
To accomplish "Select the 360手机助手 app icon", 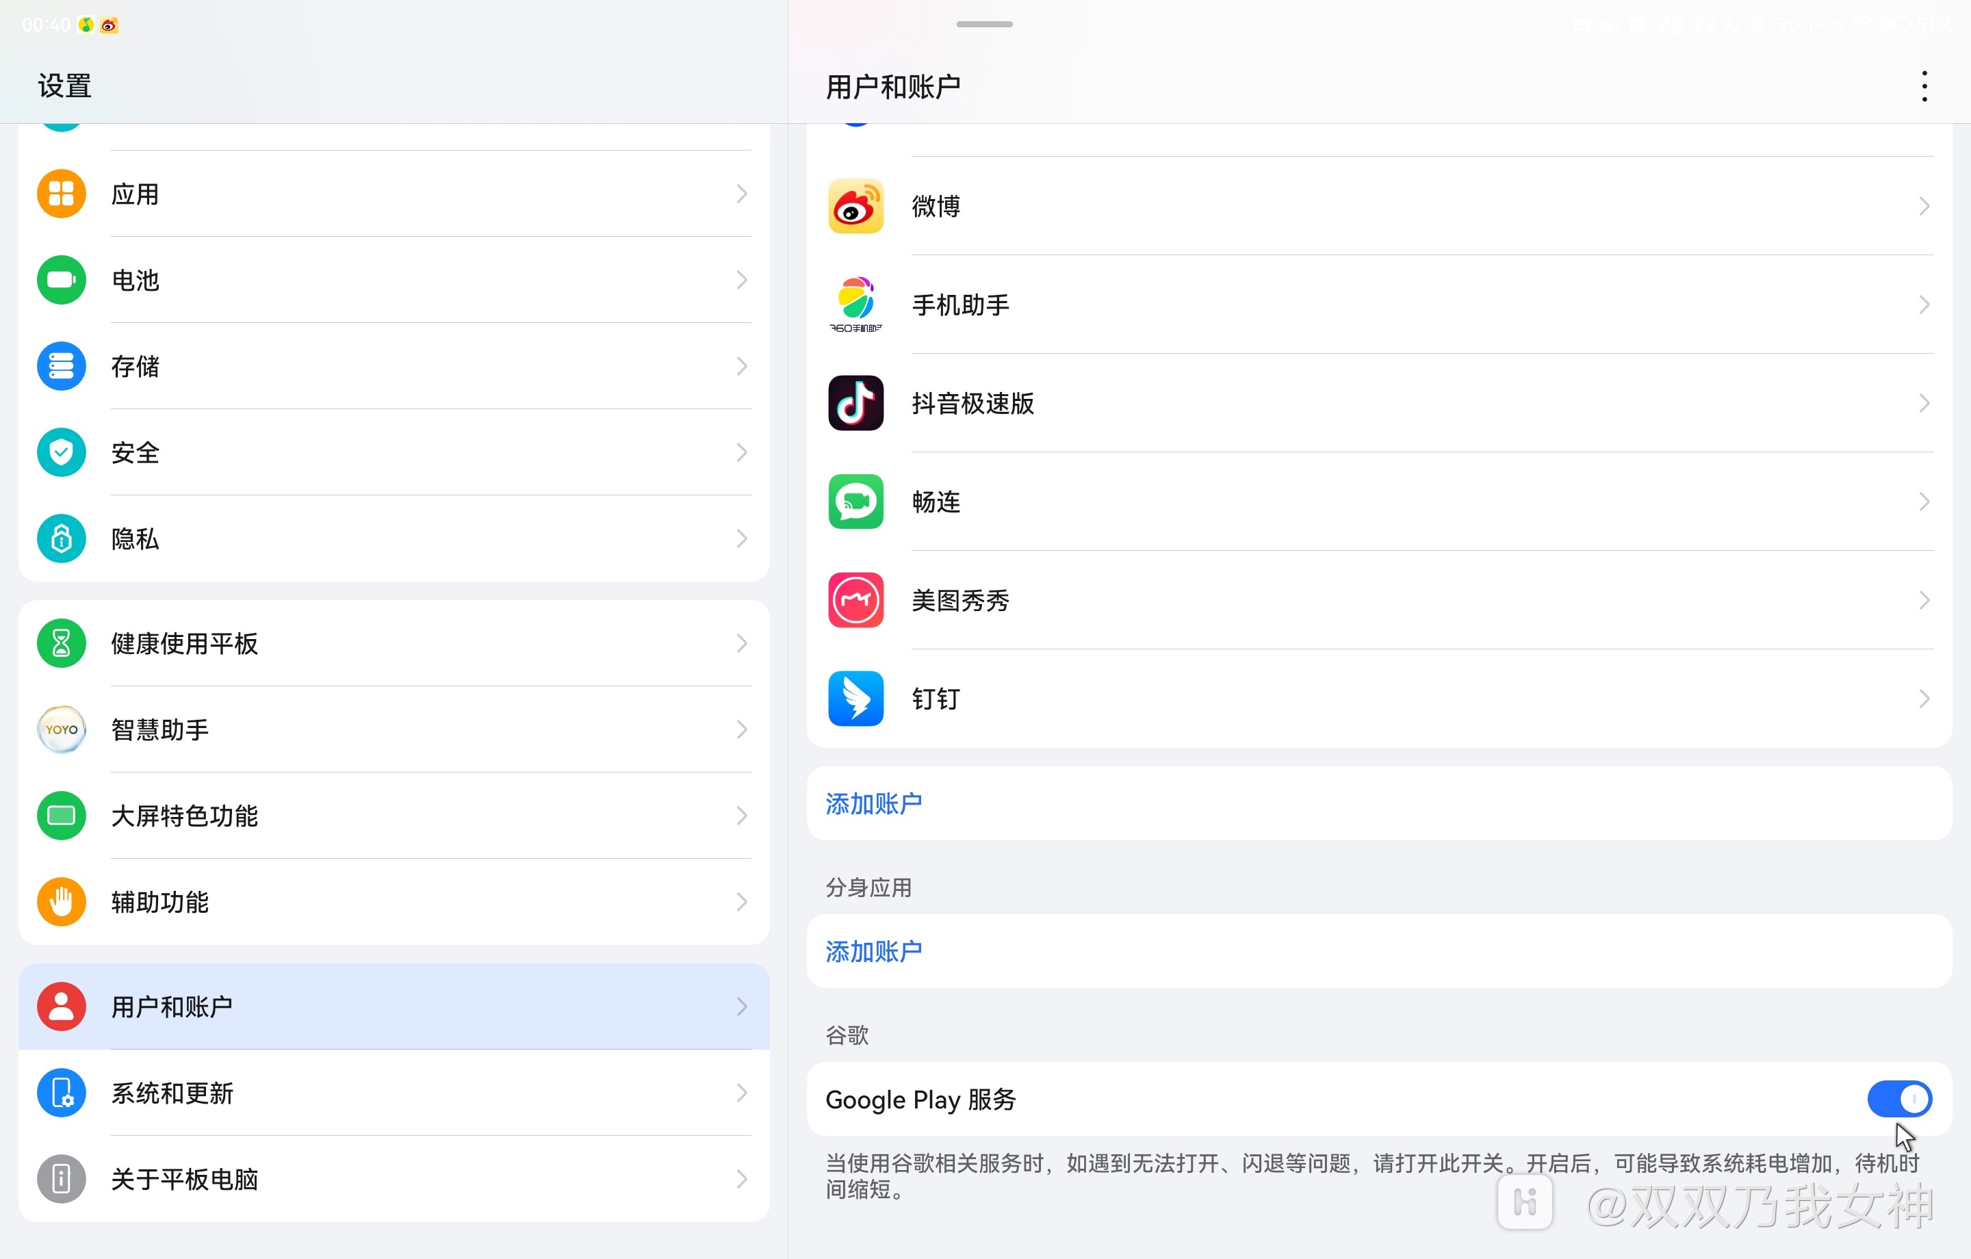I will click(x=855, y=304).
